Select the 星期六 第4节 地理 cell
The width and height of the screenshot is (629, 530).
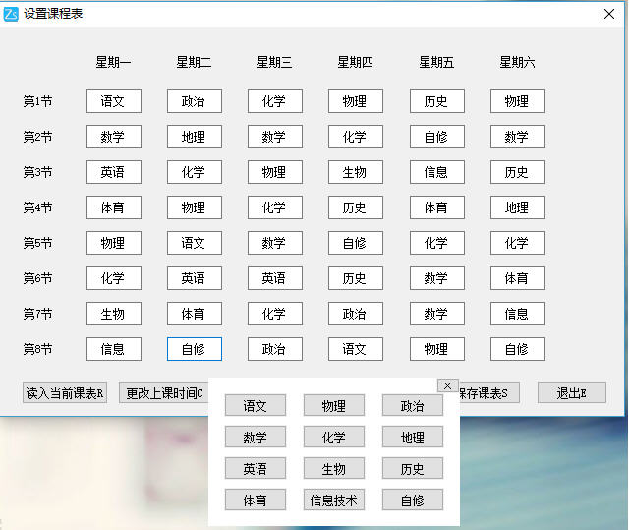pyautogui.click(x=517, y=207)
